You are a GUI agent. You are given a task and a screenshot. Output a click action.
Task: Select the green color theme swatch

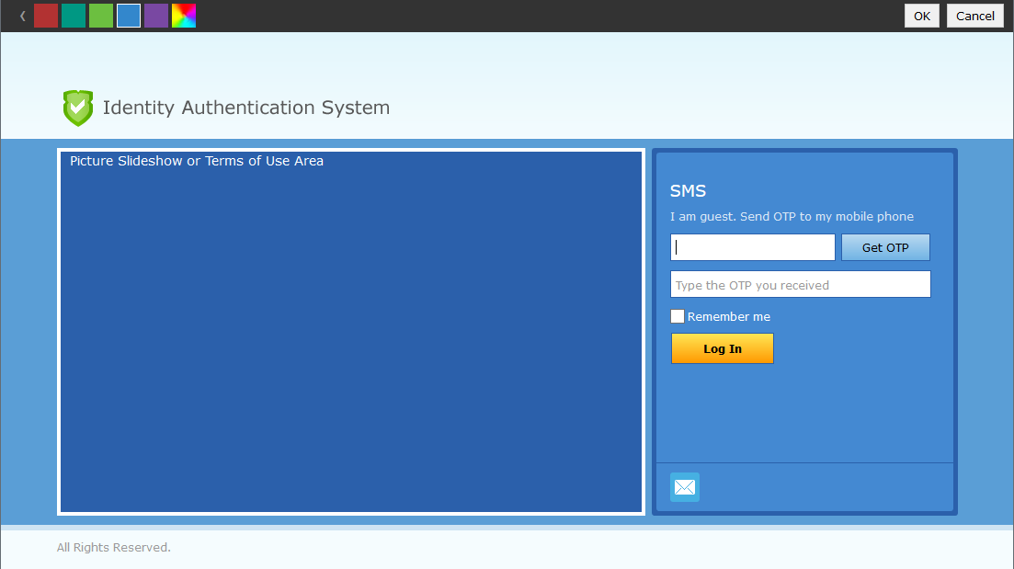pos(101,16)
